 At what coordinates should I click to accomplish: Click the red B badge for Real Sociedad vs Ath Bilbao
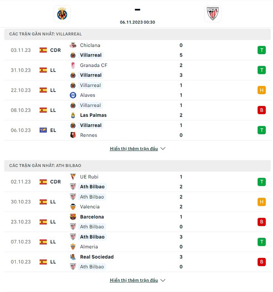[261, 262]
